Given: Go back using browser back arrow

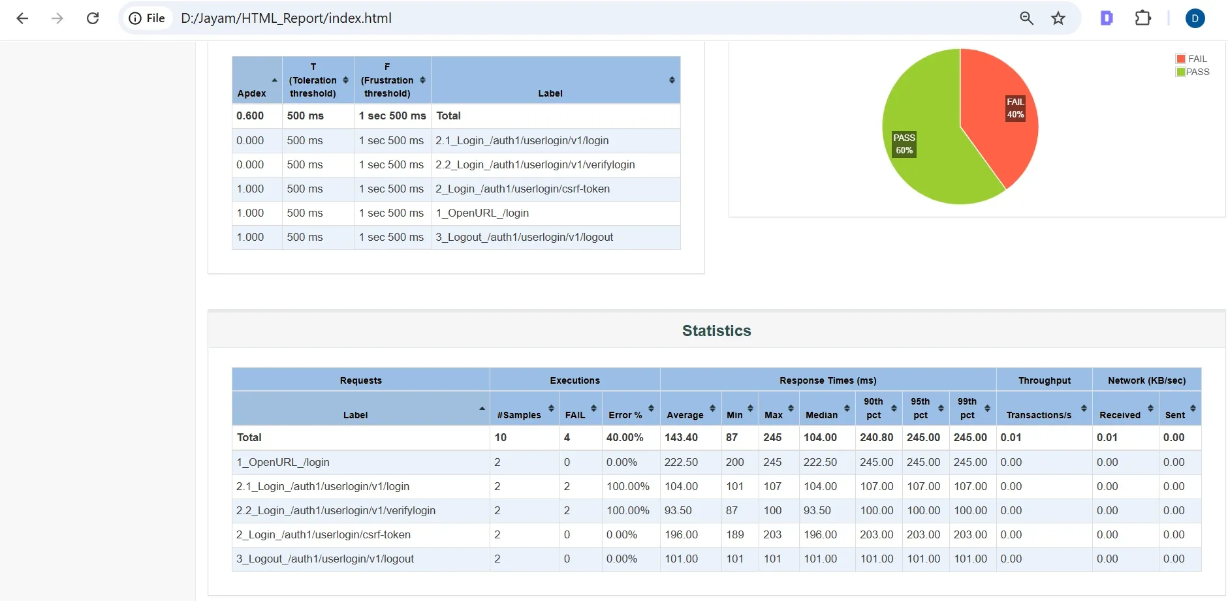Looking at the screenshot, I should click(x=22, y=18).
